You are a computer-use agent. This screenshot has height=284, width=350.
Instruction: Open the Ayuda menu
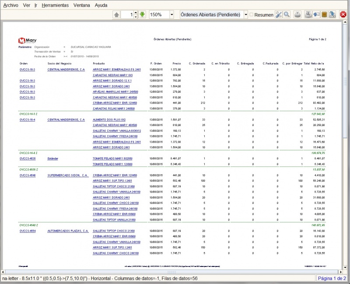click(x=101, y=5)
